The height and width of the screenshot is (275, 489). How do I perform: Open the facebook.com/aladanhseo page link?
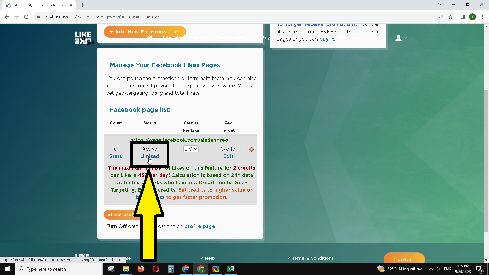tap(179, 140)
